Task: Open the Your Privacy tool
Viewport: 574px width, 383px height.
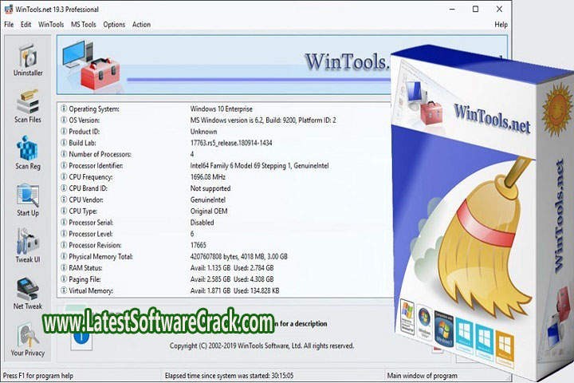Action: click(x=27, y=339)
